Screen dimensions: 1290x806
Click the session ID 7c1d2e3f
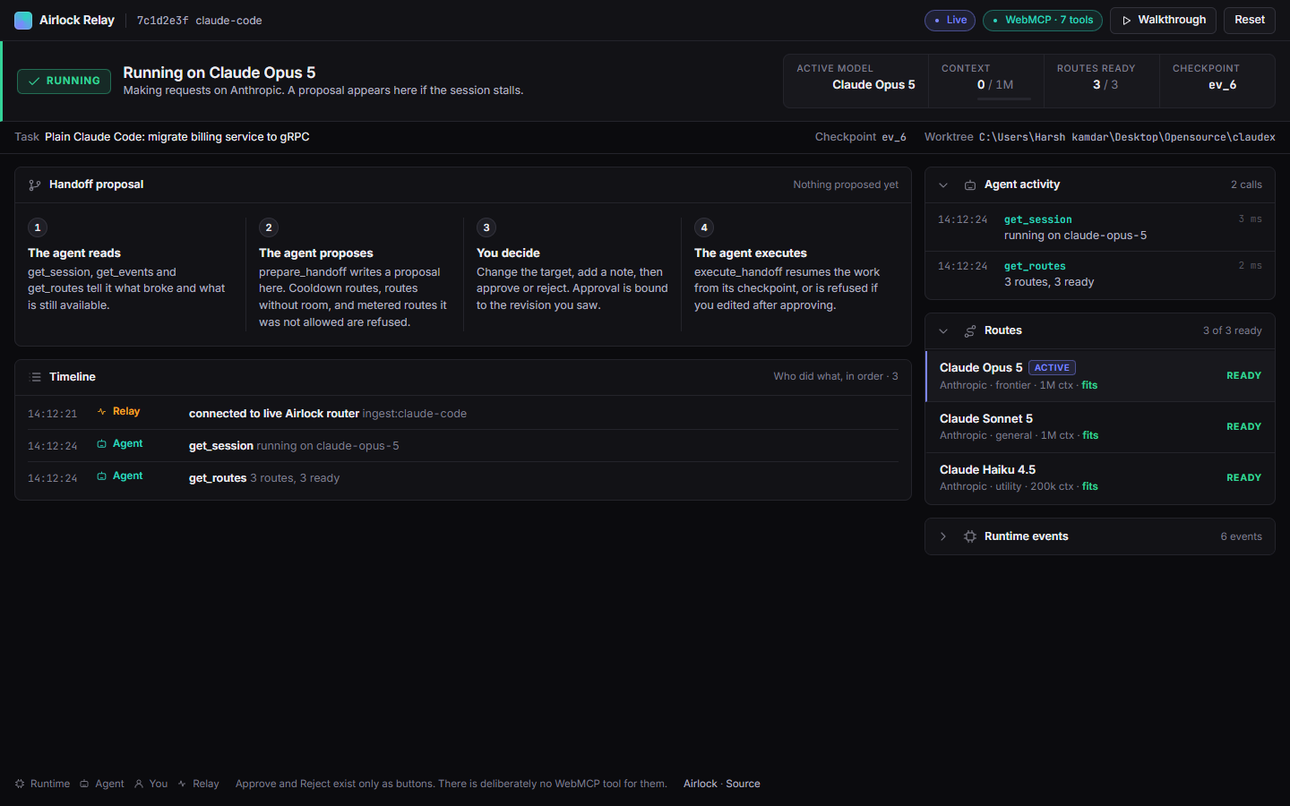point(162,21)
